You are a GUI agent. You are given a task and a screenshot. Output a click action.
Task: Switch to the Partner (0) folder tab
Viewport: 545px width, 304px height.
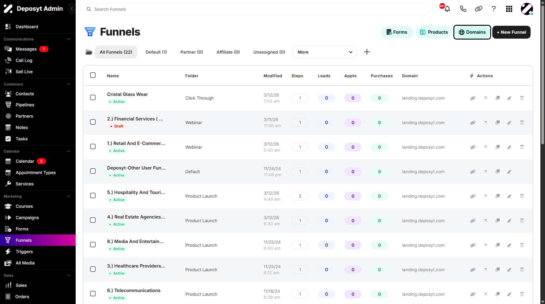click(192, 52)
